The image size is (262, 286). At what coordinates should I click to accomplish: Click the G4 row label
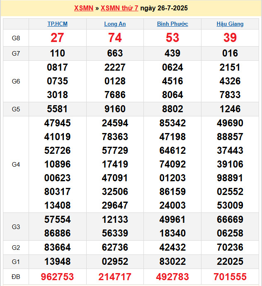(x=16, y=165)
